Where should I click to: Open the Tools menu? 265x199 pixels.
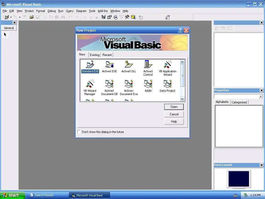click(92, 11)
